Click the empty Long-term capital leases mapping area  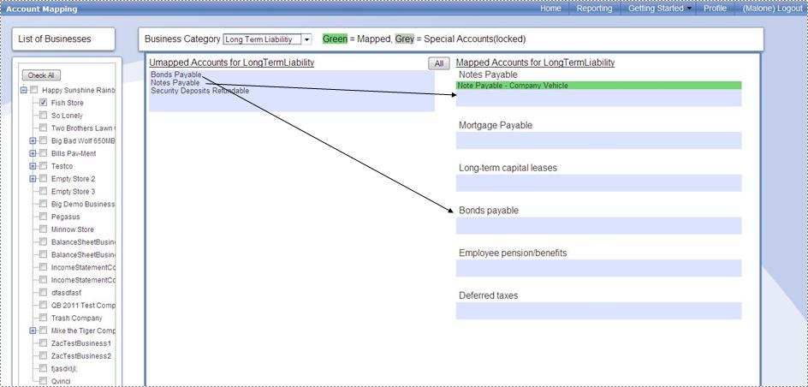[599, 183]
